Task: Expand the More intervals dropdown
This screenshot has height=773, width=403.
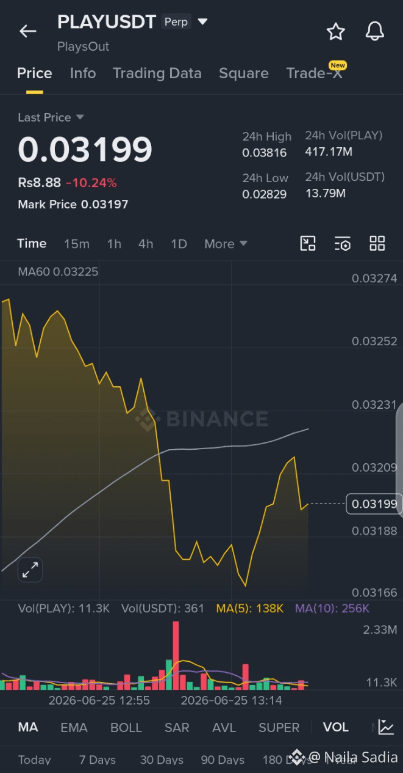Action: [x=226, y=244]
